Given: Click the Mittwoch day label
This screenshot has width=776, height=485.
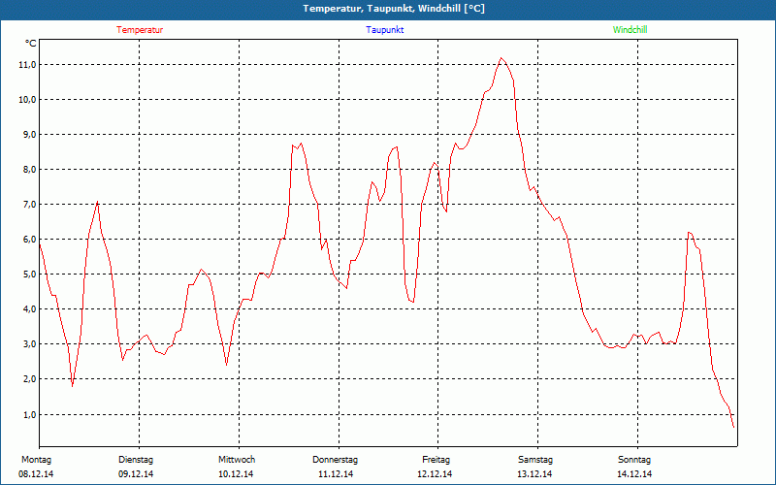Looking at the screenshot, I should tap(237, 460).
